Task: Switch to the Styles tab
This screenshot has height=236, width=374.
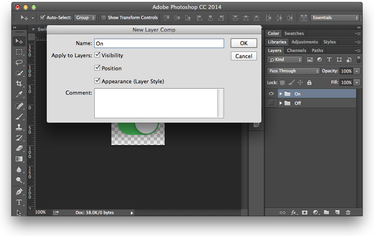Action: (x=329, y=42)
